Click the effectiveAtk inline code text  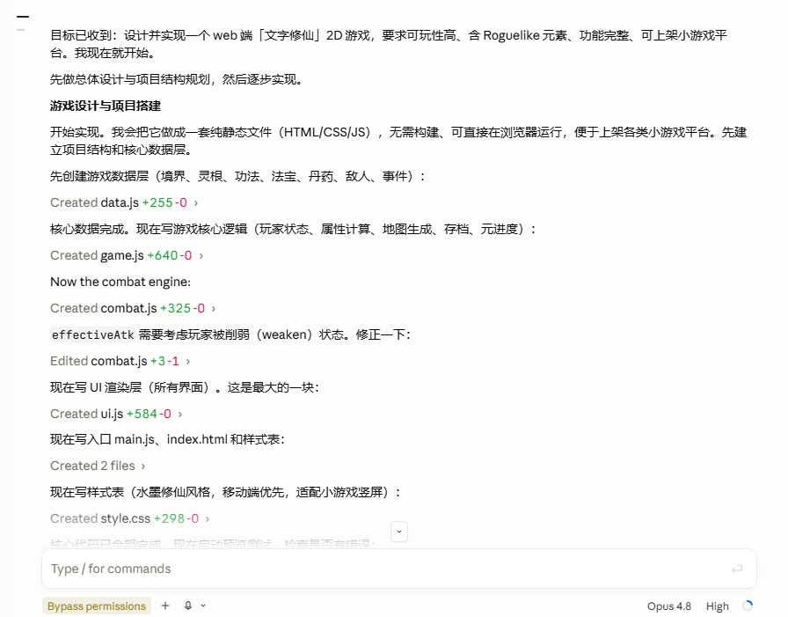tap(93, 334)
